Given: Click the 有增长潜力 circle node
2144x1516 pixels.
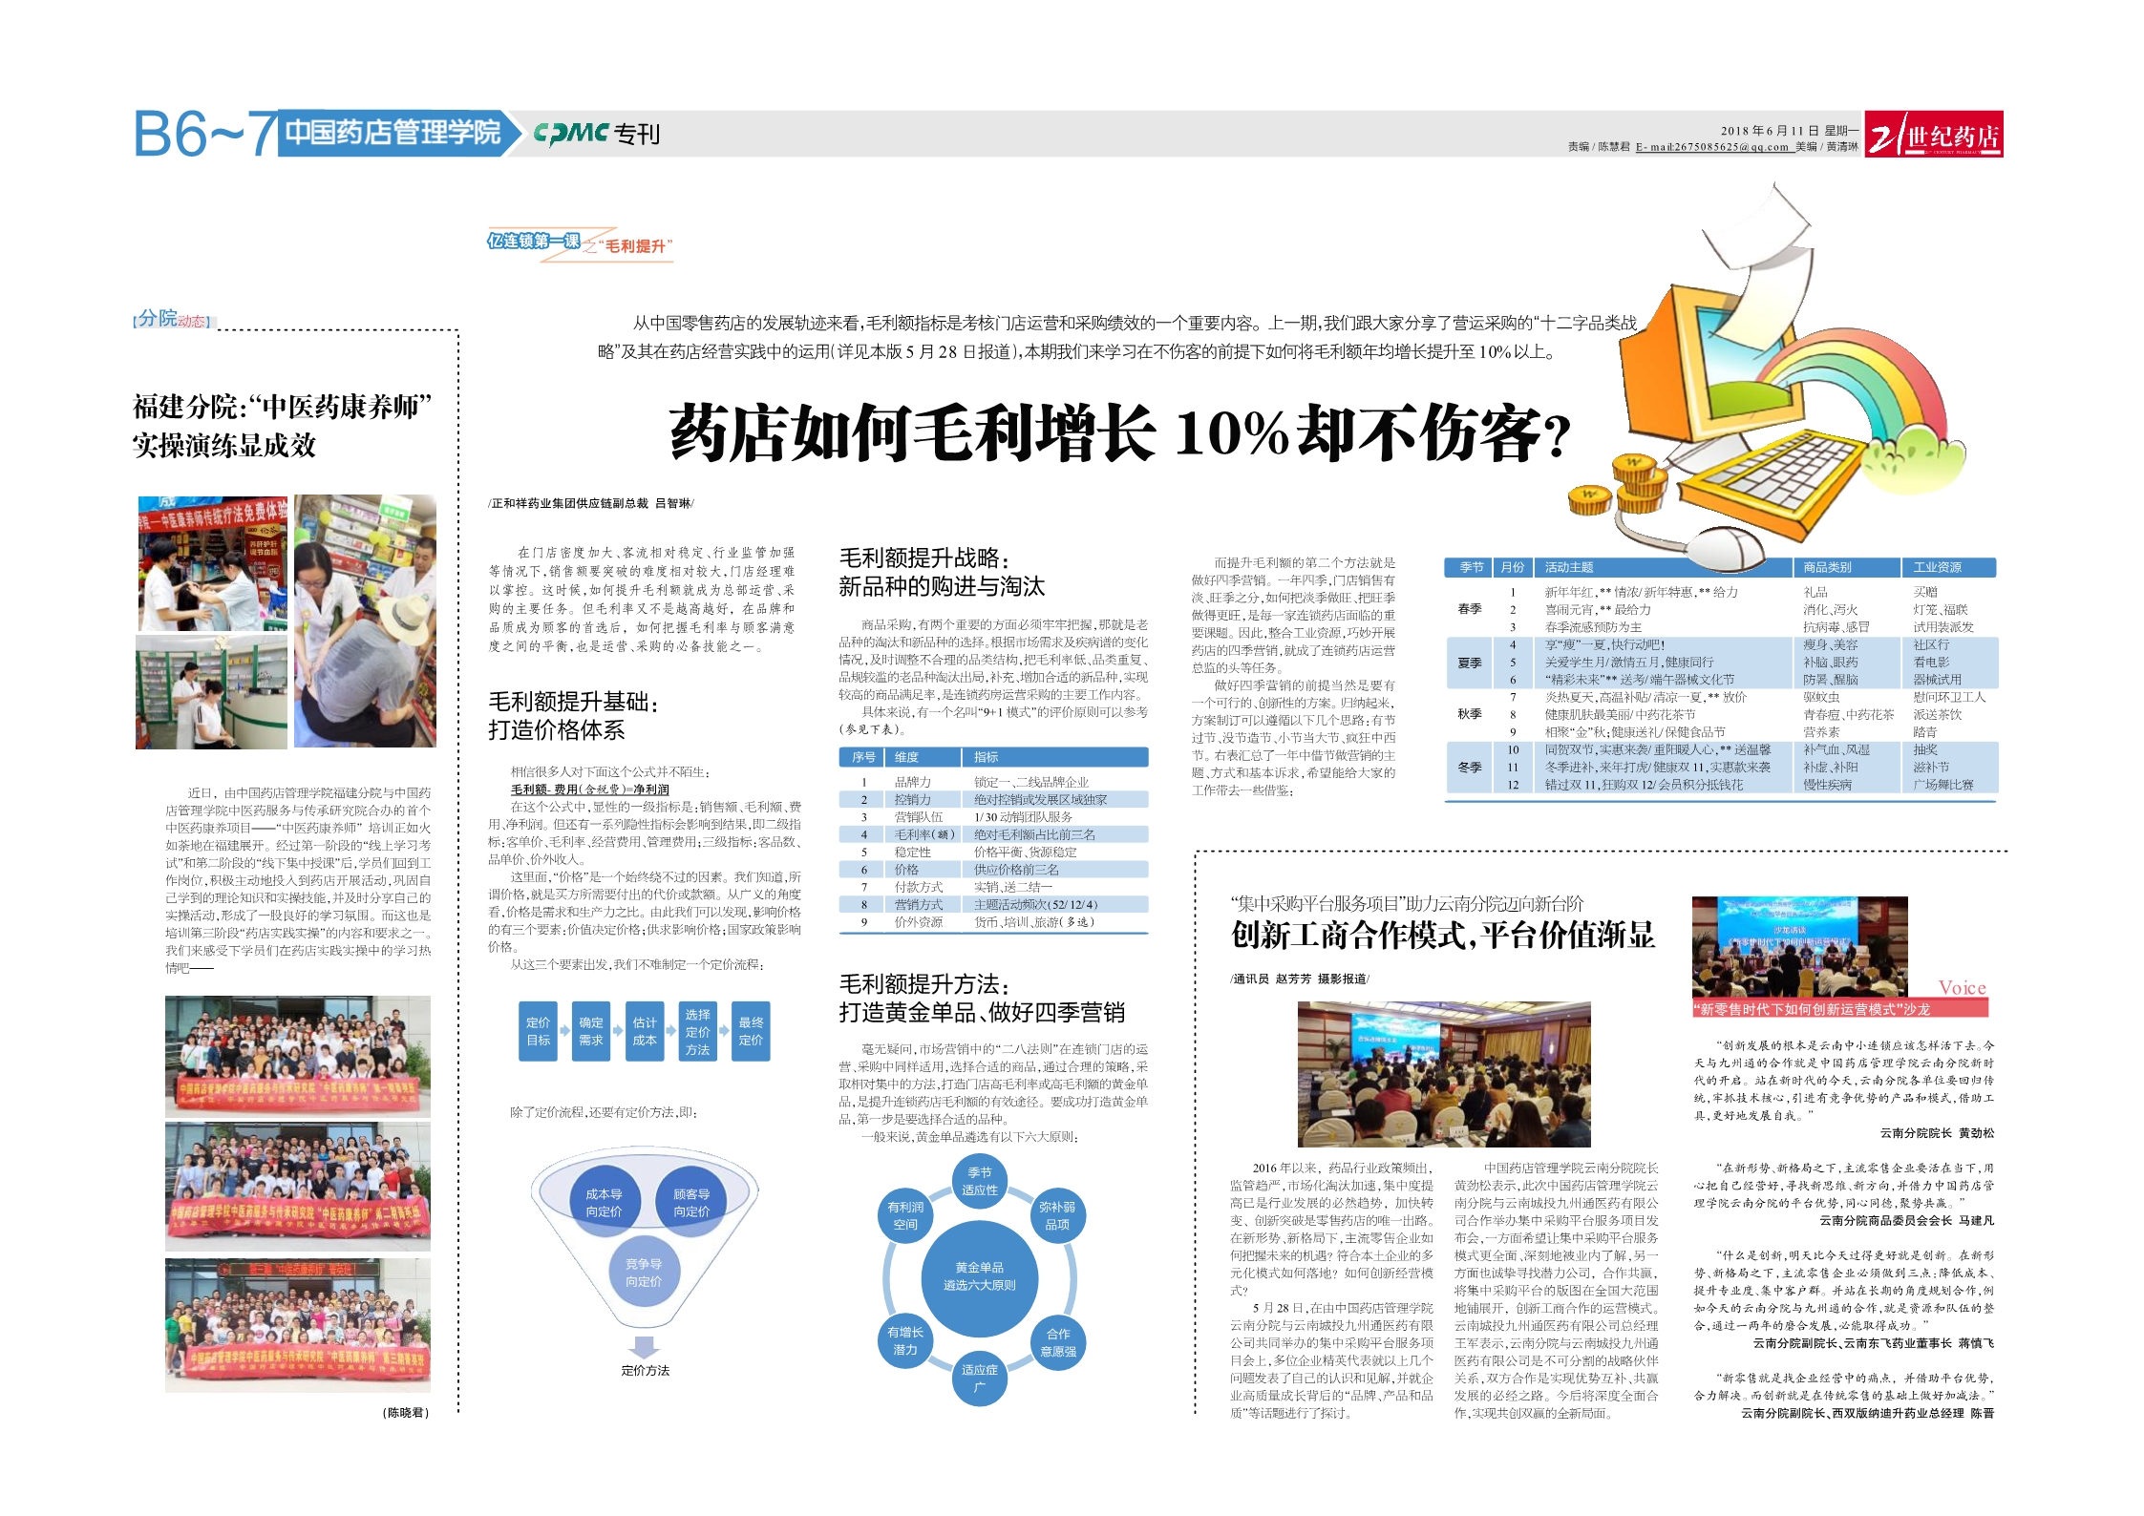Looking at the screenshot, I should pos(905,1340).
